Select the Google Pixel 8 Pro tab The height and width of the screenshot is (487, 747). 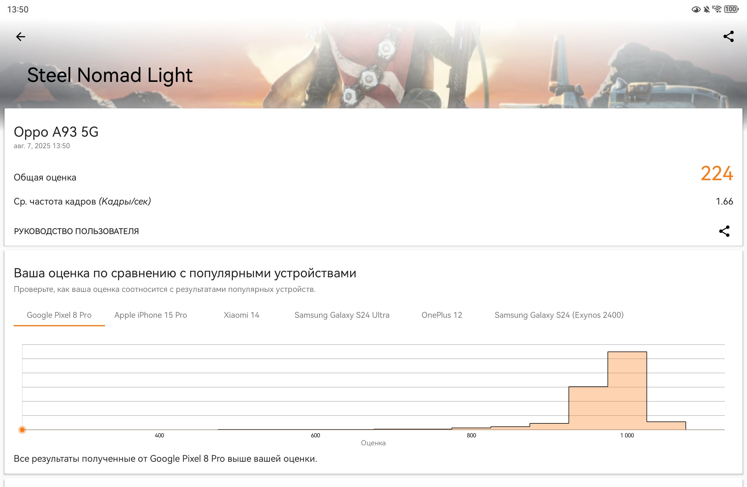click(x=59, y=315)
